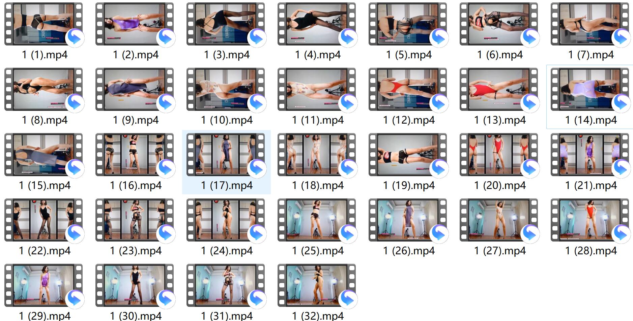The image size is (633, 321).
Task: Click the 1 (2).mp4 video icon
Action: click(x=135, y=24)
